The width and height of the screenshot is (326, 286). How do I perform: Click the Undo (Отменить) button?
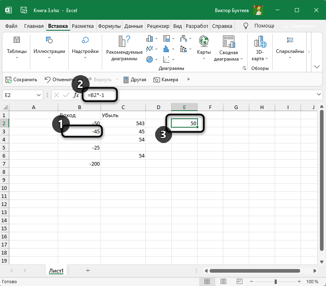(59, 80)
